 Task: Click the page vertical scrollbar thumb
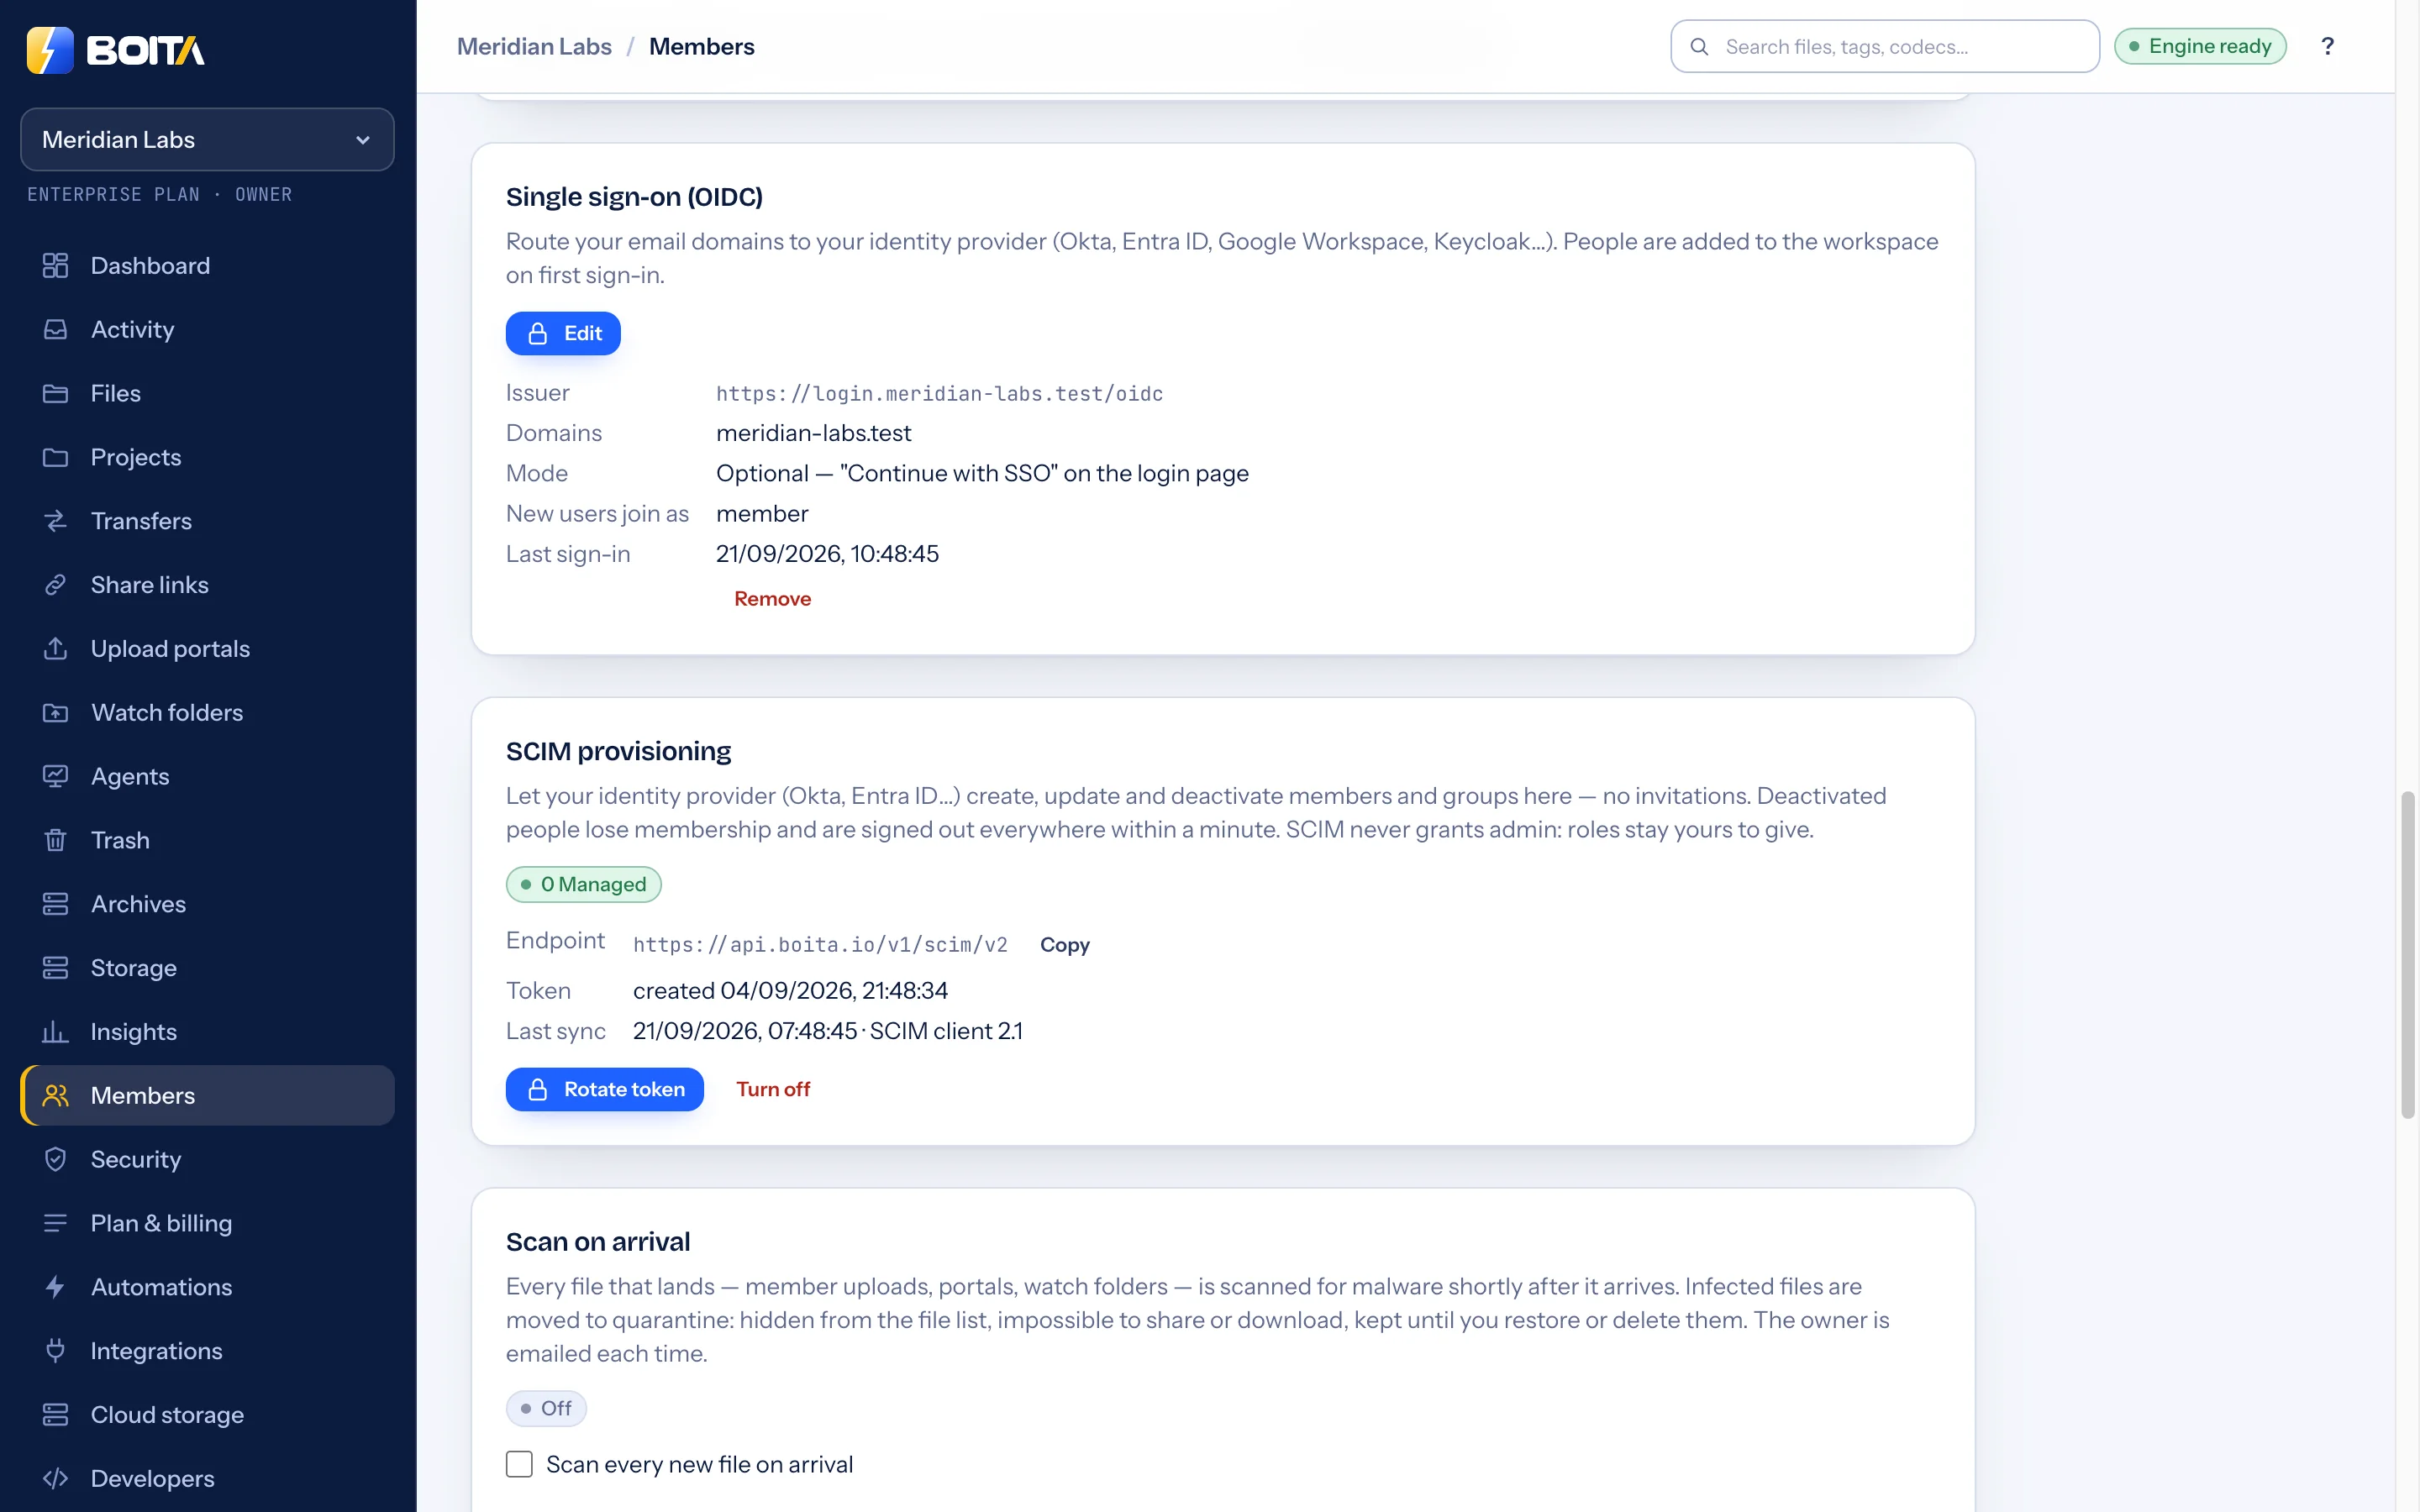[x=2407, y=955]
